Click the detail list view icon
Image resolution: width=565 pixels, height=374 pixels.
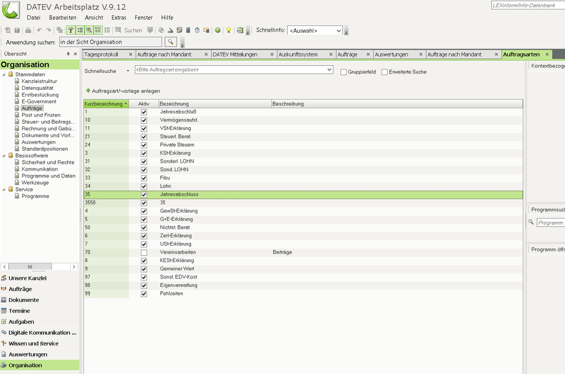107,31
